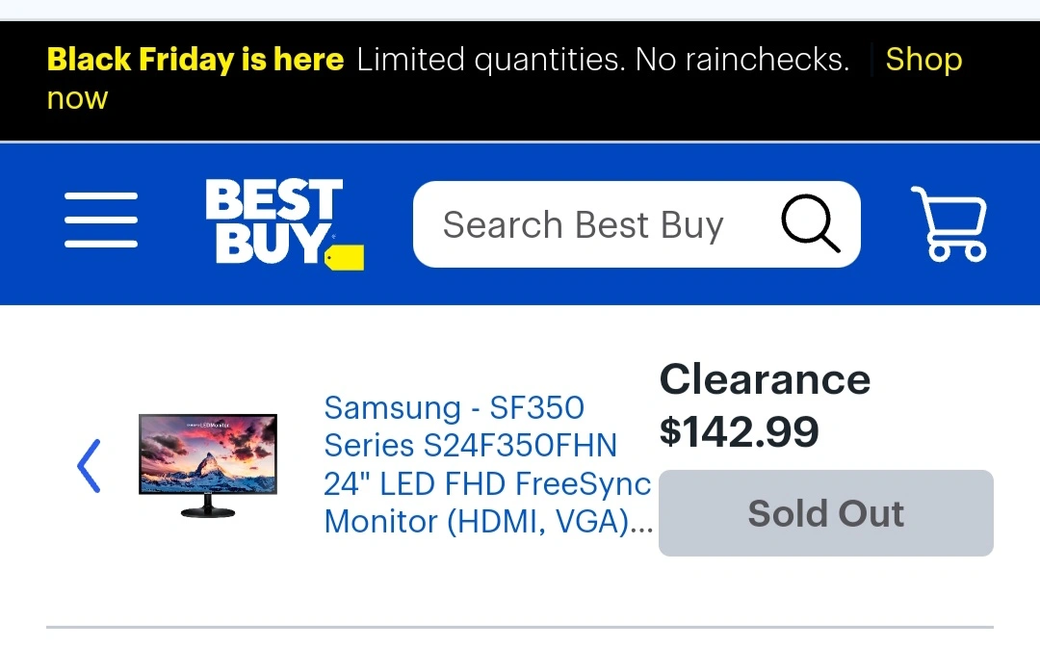Click the Limited quantities. No rainchecks. text
1040x649 pixels.
[x=603, y=60]
